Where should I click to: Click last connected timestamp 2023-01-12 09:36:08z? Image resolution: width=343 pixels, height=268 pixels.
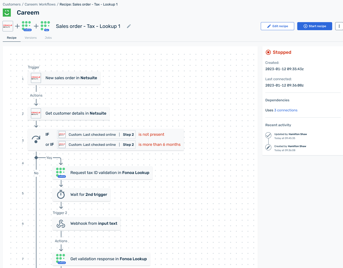tap(284, 85)
